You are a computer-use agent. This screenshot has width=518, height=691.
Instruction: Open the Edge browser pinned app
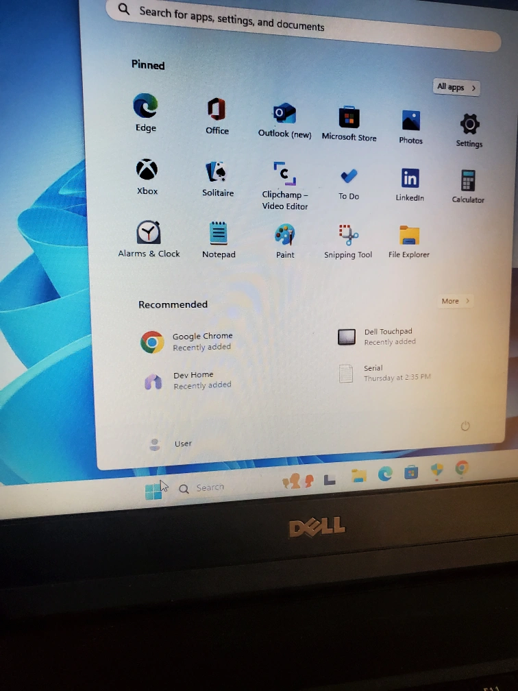pyautogui.click(x=145, y=108)
